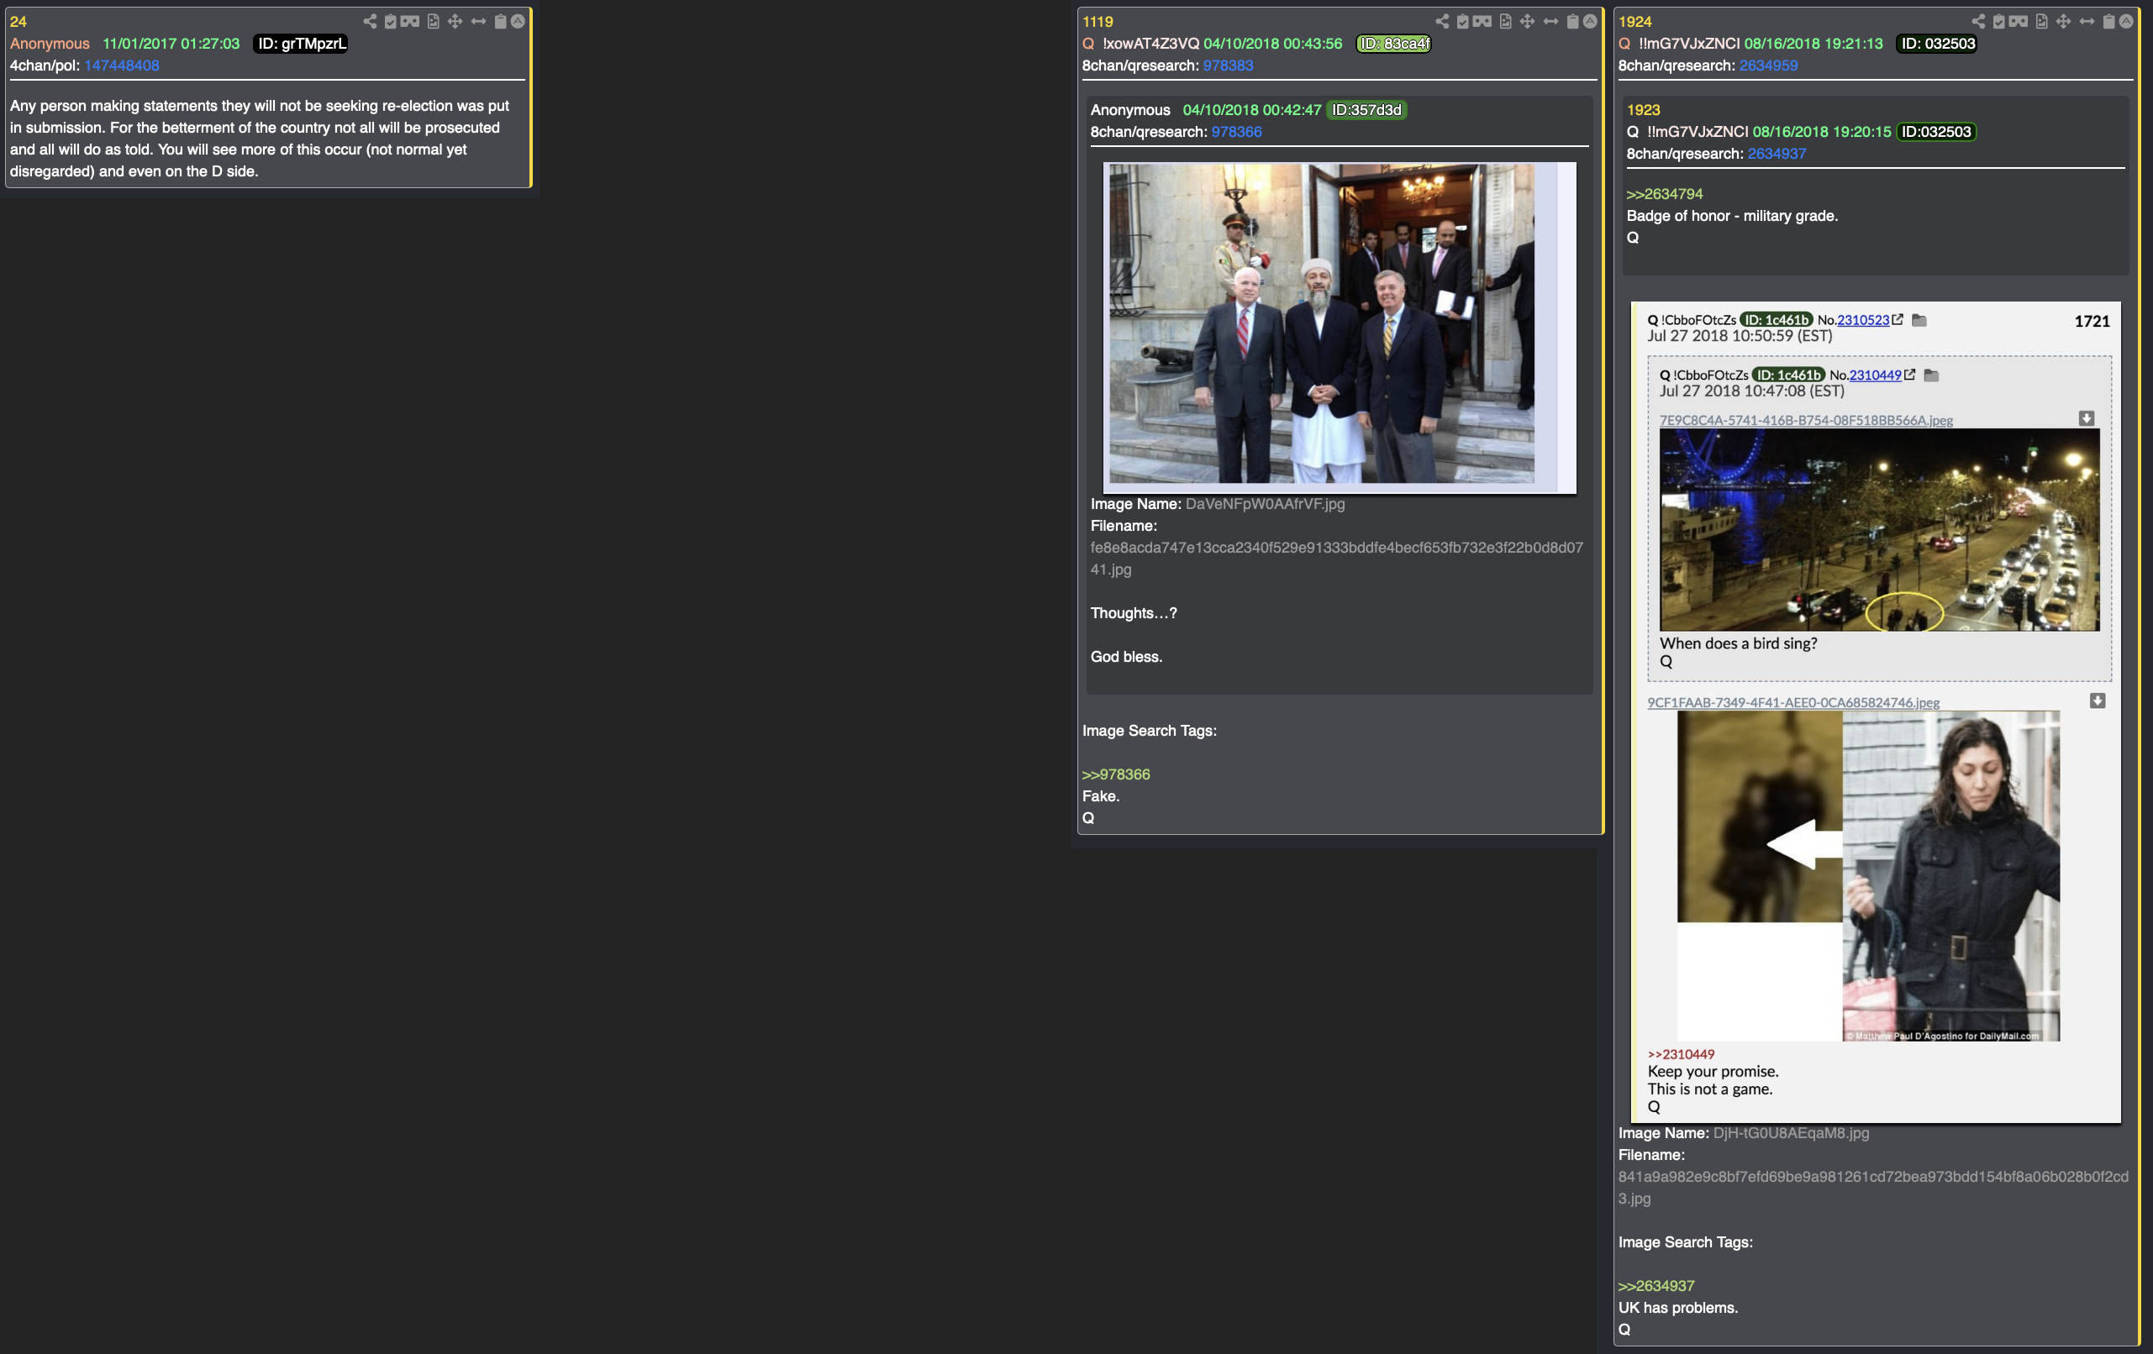Click share icon on post 1924
Viewport: 2153px width, 1354px height.
pos(1977,22)
